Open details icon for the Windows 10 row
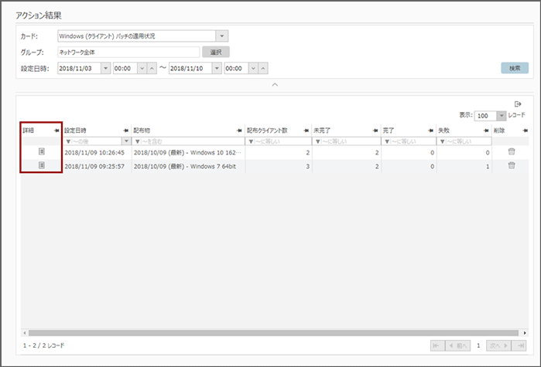This screenshot has height=367, width=541. [42, 153]
